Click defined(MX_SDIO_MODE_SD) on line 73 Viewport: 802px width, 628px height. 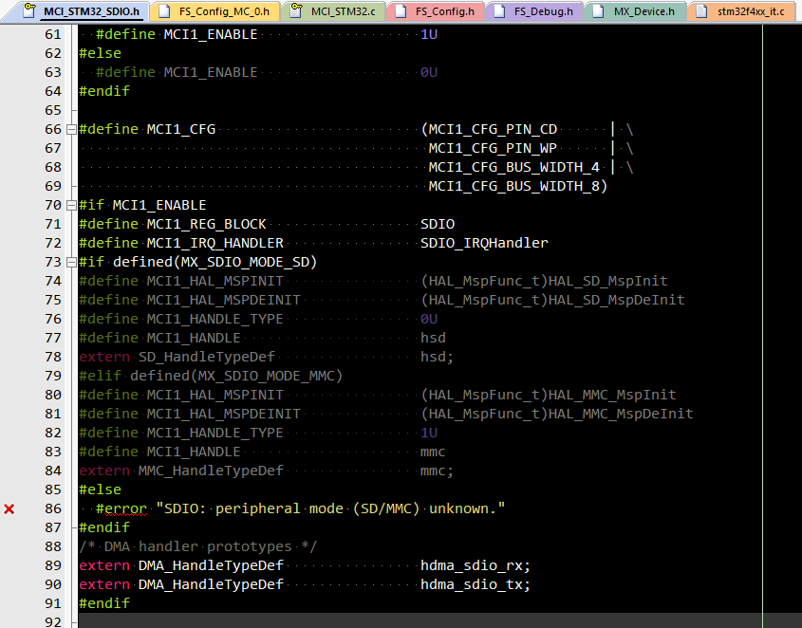click(x=215, y=263)
